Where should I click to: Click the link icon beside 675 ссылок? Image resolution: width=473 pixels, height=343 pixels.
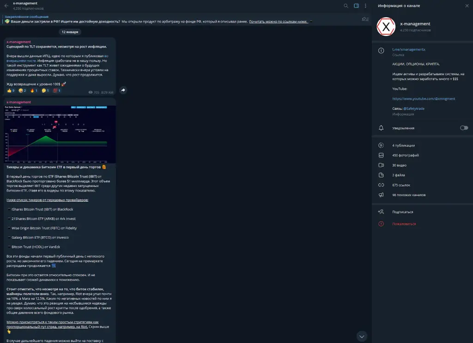(x=381, y=185)
